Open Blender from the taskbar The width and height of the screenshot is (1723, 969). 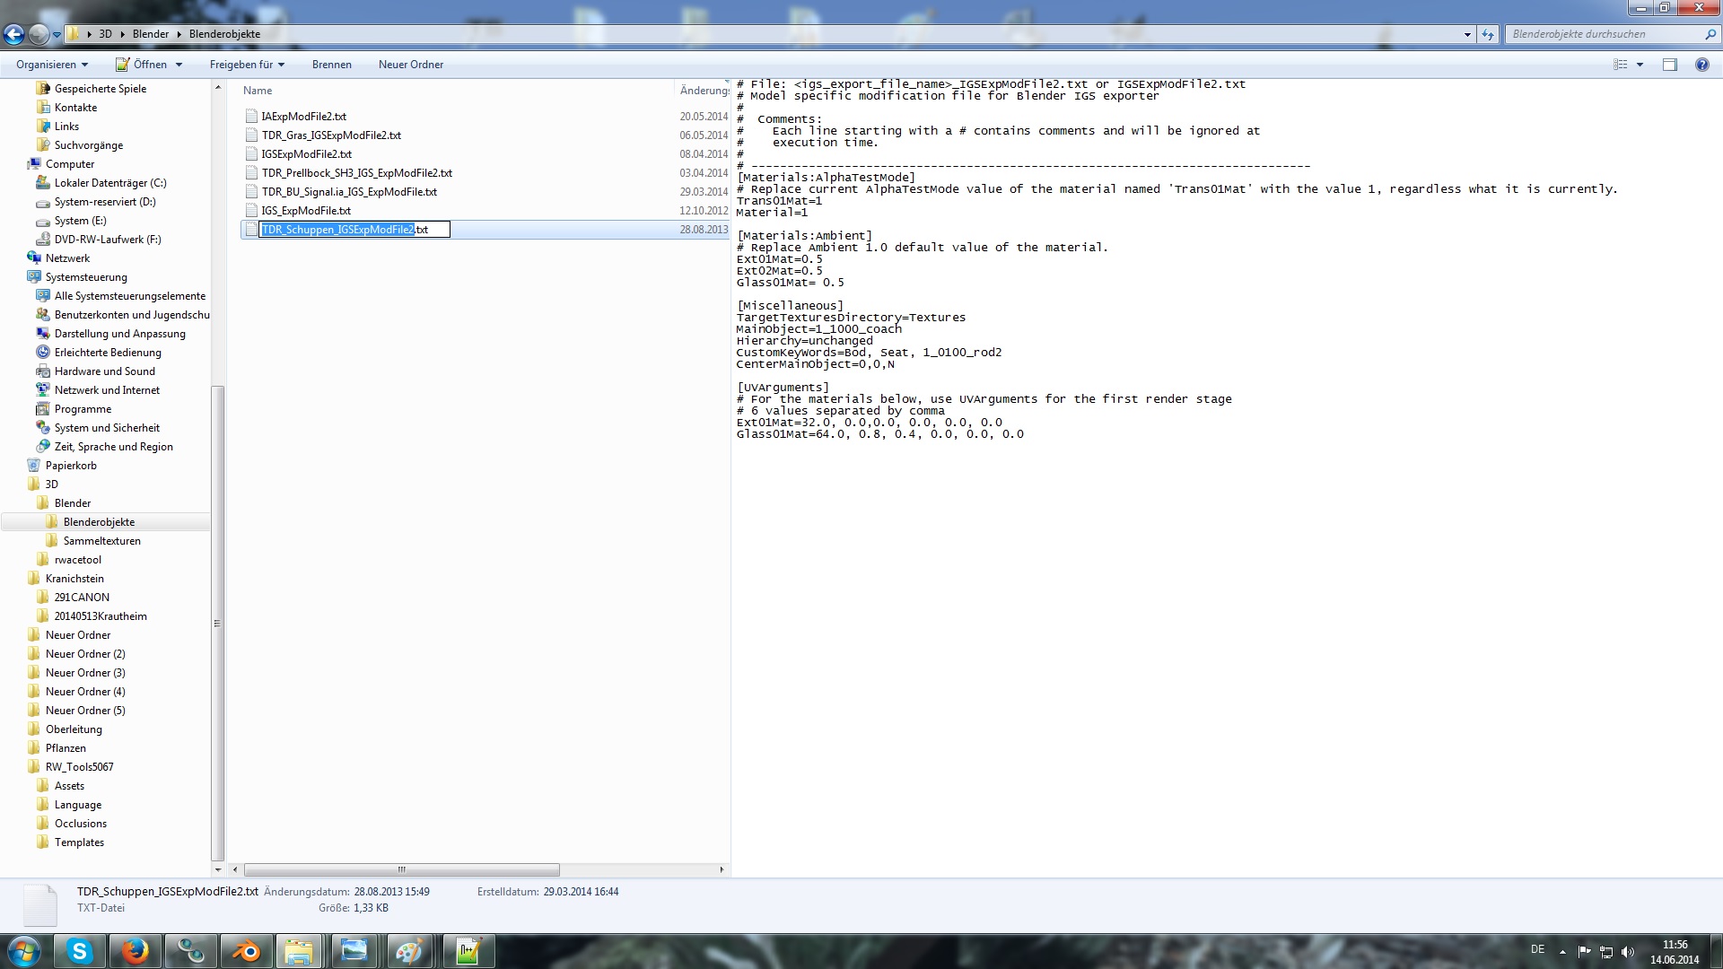(x=245, y=951)
